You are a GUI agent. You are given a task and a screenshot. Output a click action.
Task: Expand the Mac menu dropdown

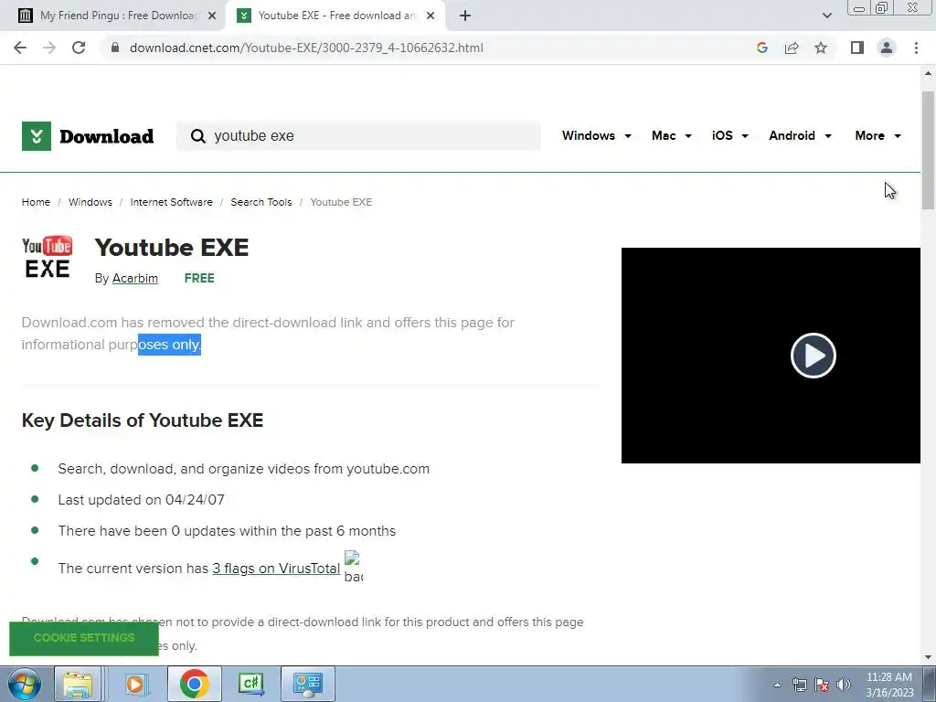pyautogui.click(x=672, y=135)
